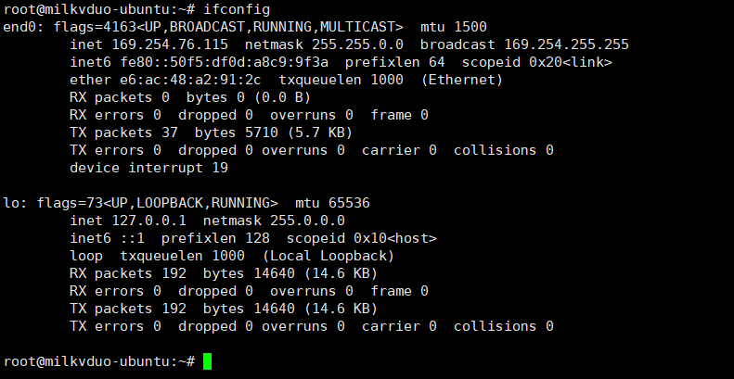Click the (Local Loopback) text
This screenshot has width=734, height=379.
click(328, 256)
